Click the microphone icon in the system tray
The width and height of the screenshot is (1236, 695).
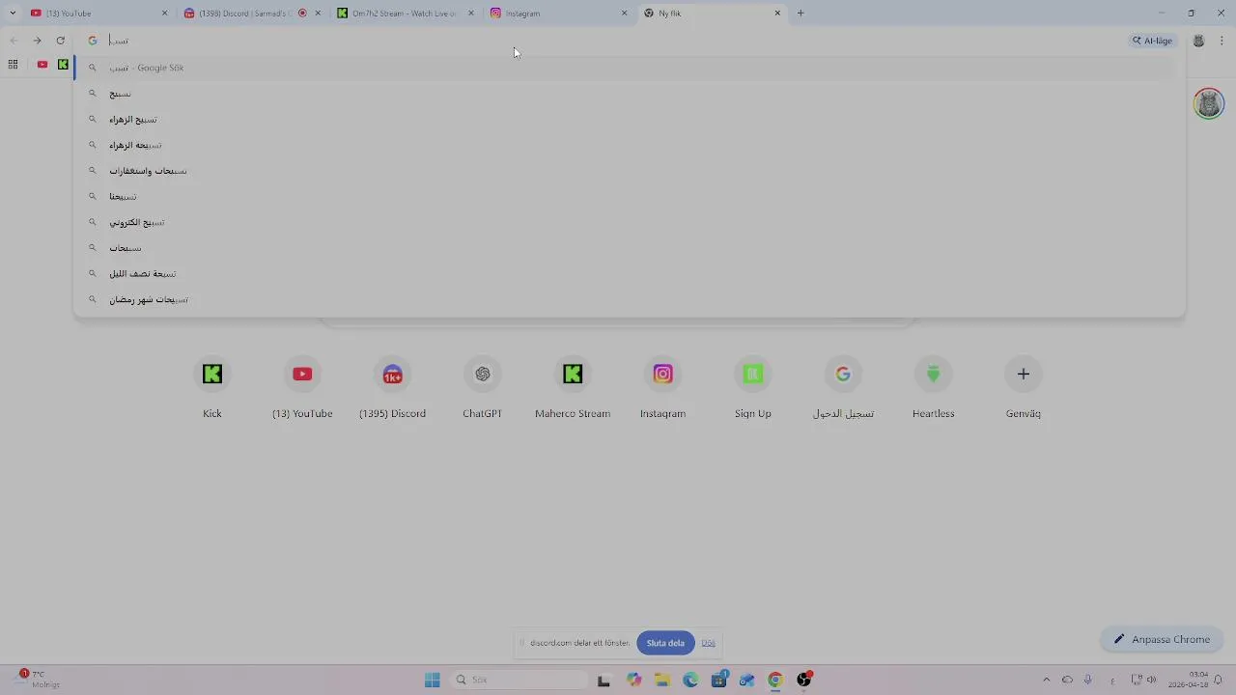[1088, 681]
